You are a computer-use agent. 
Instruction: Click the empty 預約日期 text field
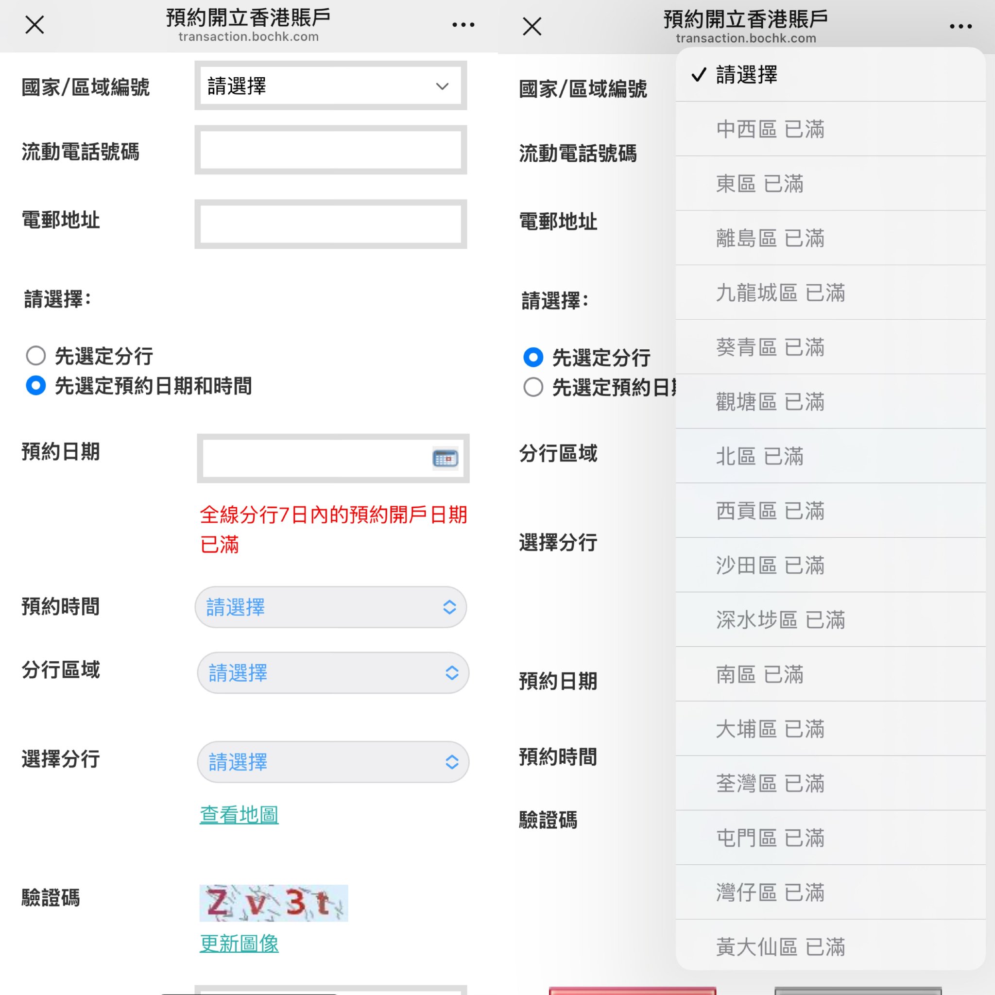309,459
